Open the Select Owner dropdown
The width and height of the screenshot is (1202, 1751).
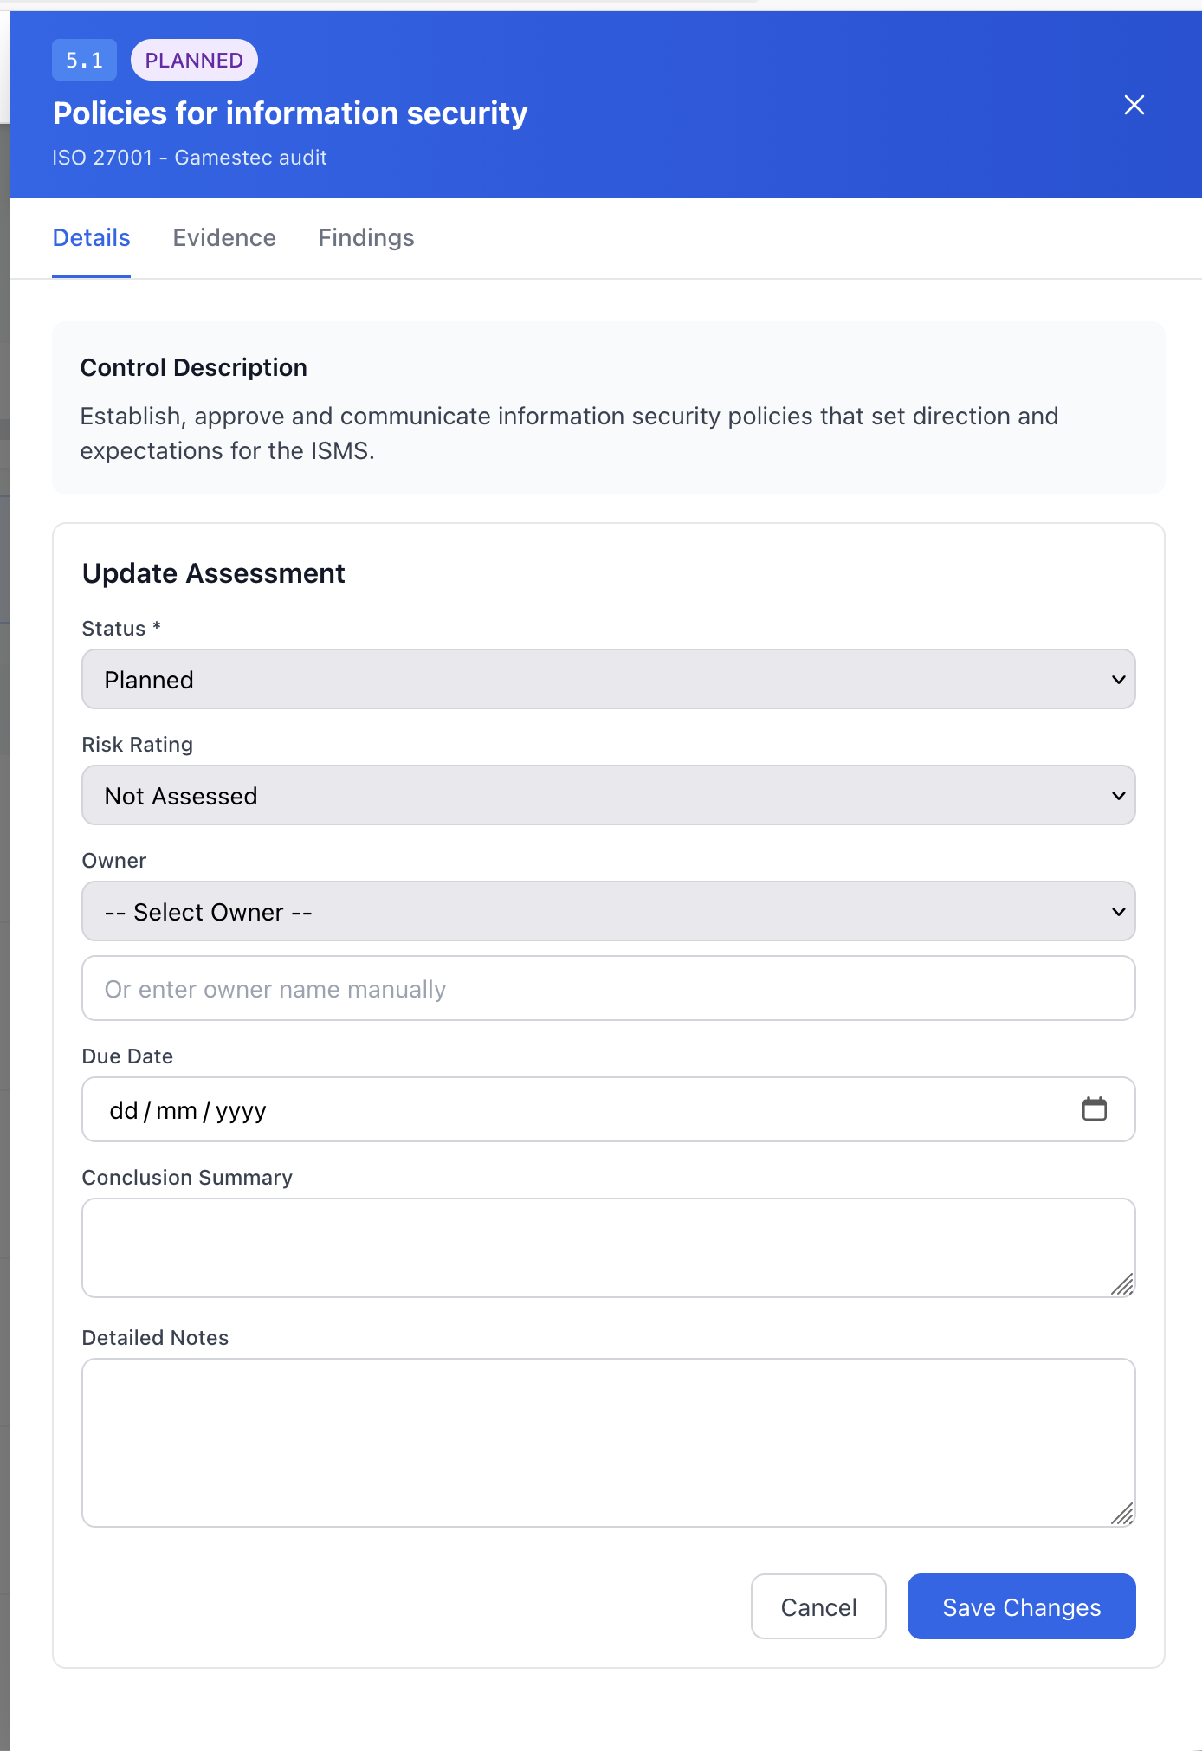coord(609,911)
